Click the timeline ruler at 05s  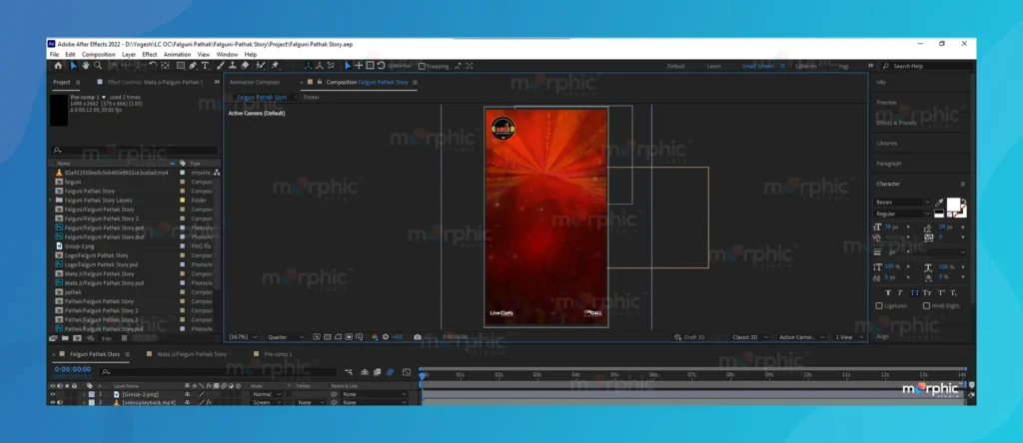(614, 375)
